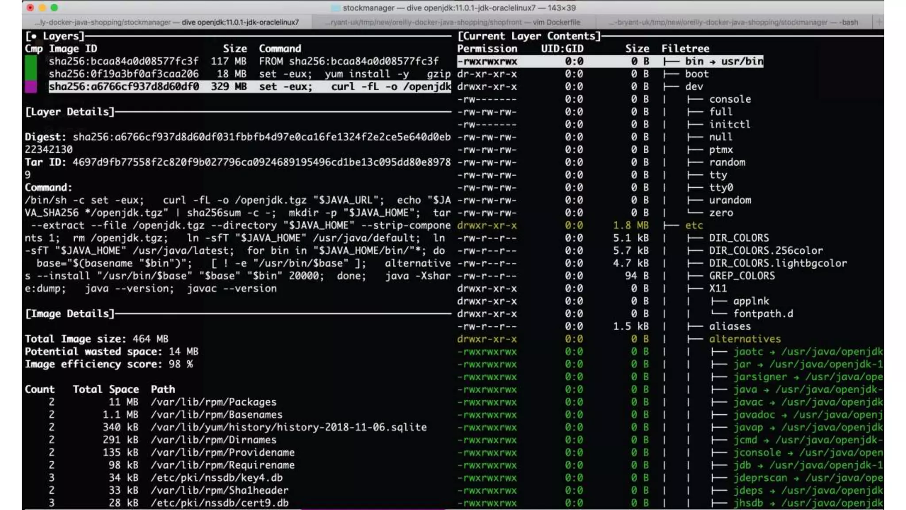Select the bin → usr/bin symlink entry
Viewport: 906px width, 510px height.
coord(724,62)
